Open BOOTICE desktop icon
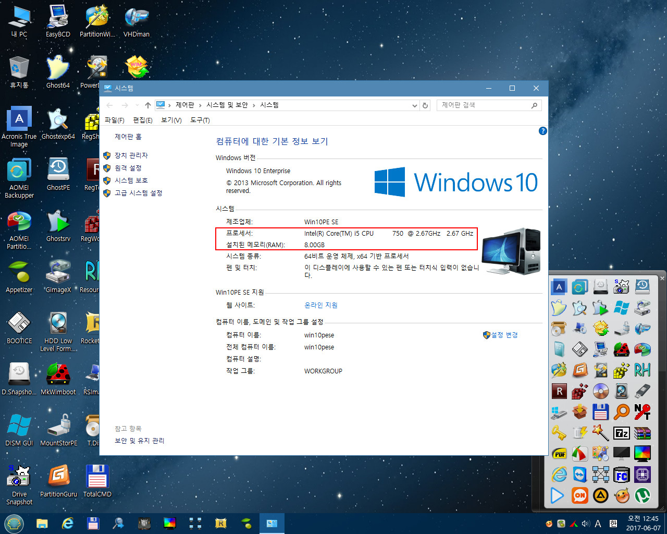The height and width of the screenshot is (534, 667). coord(19,327)
